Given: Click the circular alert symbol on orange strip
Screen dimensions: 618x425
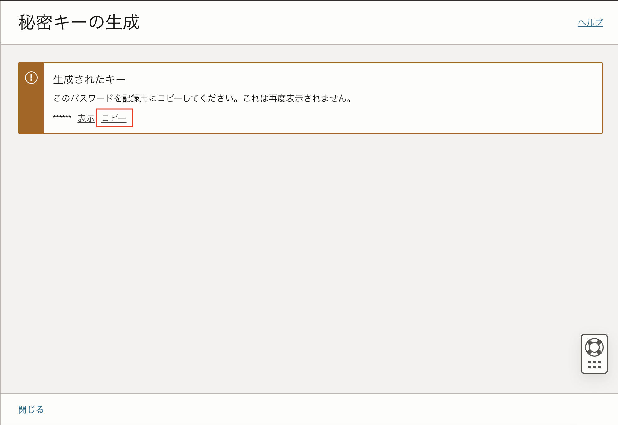Looking at the screenshot, I should pos(31,77).
